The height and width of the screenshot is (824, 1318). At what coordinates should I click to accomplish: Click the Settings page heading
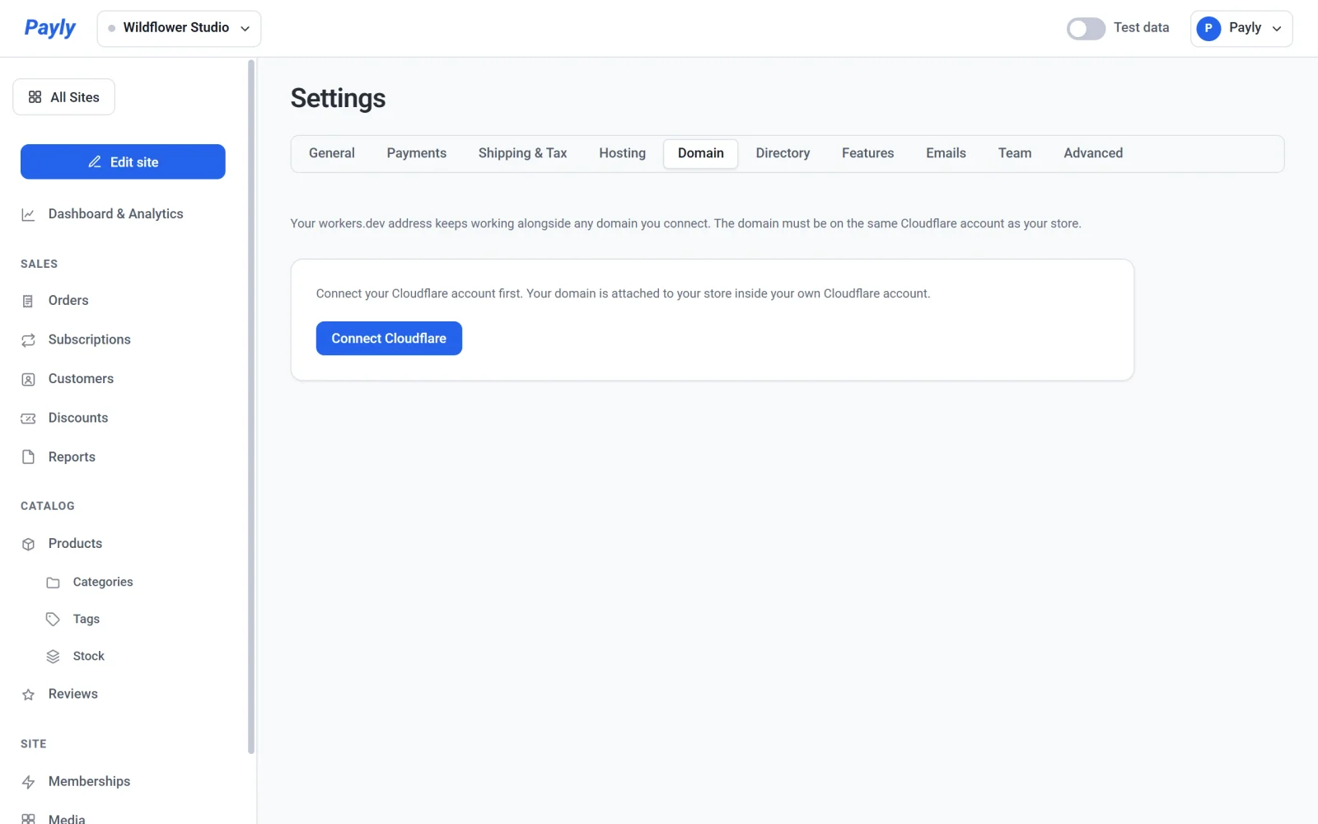click(338, 98)
